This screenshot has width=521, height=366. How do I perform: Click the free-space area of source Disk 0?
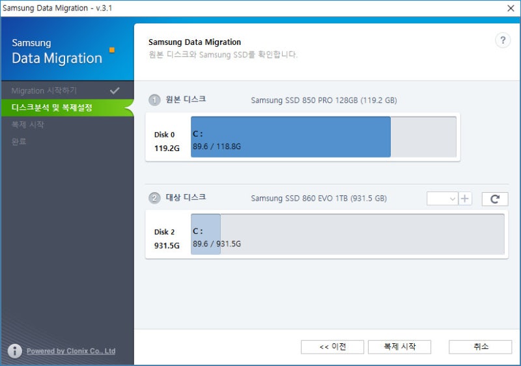pyautogui.click(x=423, y=137)
